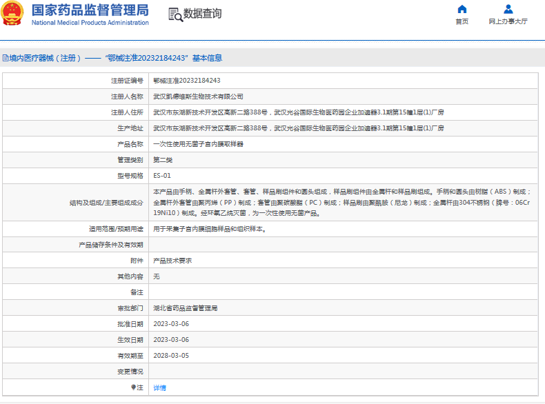Image resolution: width=545 pixels, height=404 pixels.
Task: Click the 注册人住所 row label
Action: click(x=127, y=112)
